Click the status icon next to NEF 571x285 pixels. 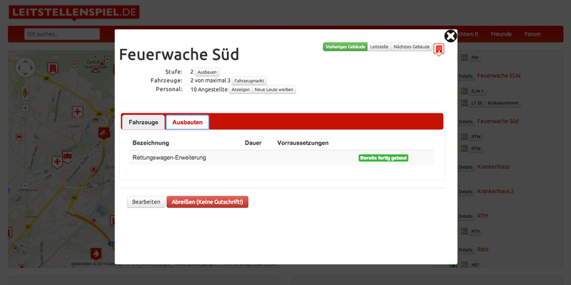tap(464, 264)
